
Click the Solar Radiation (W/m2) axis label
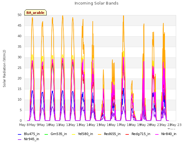(4, 69)
